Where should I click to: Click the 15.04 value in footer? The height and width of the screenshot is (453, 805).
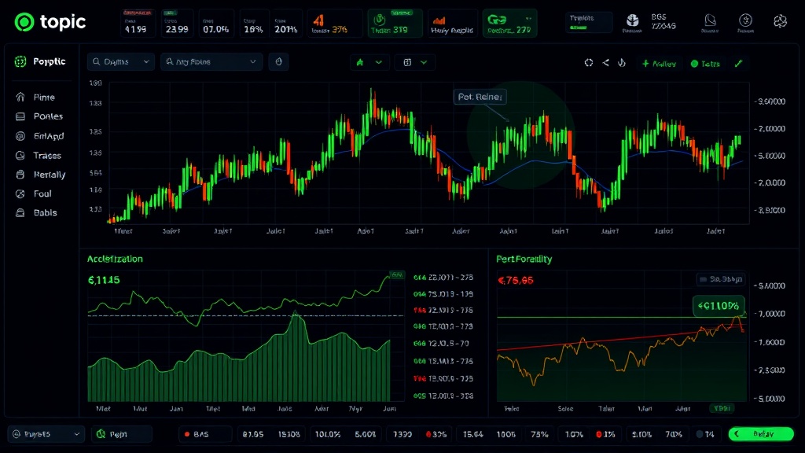(472, 434)
